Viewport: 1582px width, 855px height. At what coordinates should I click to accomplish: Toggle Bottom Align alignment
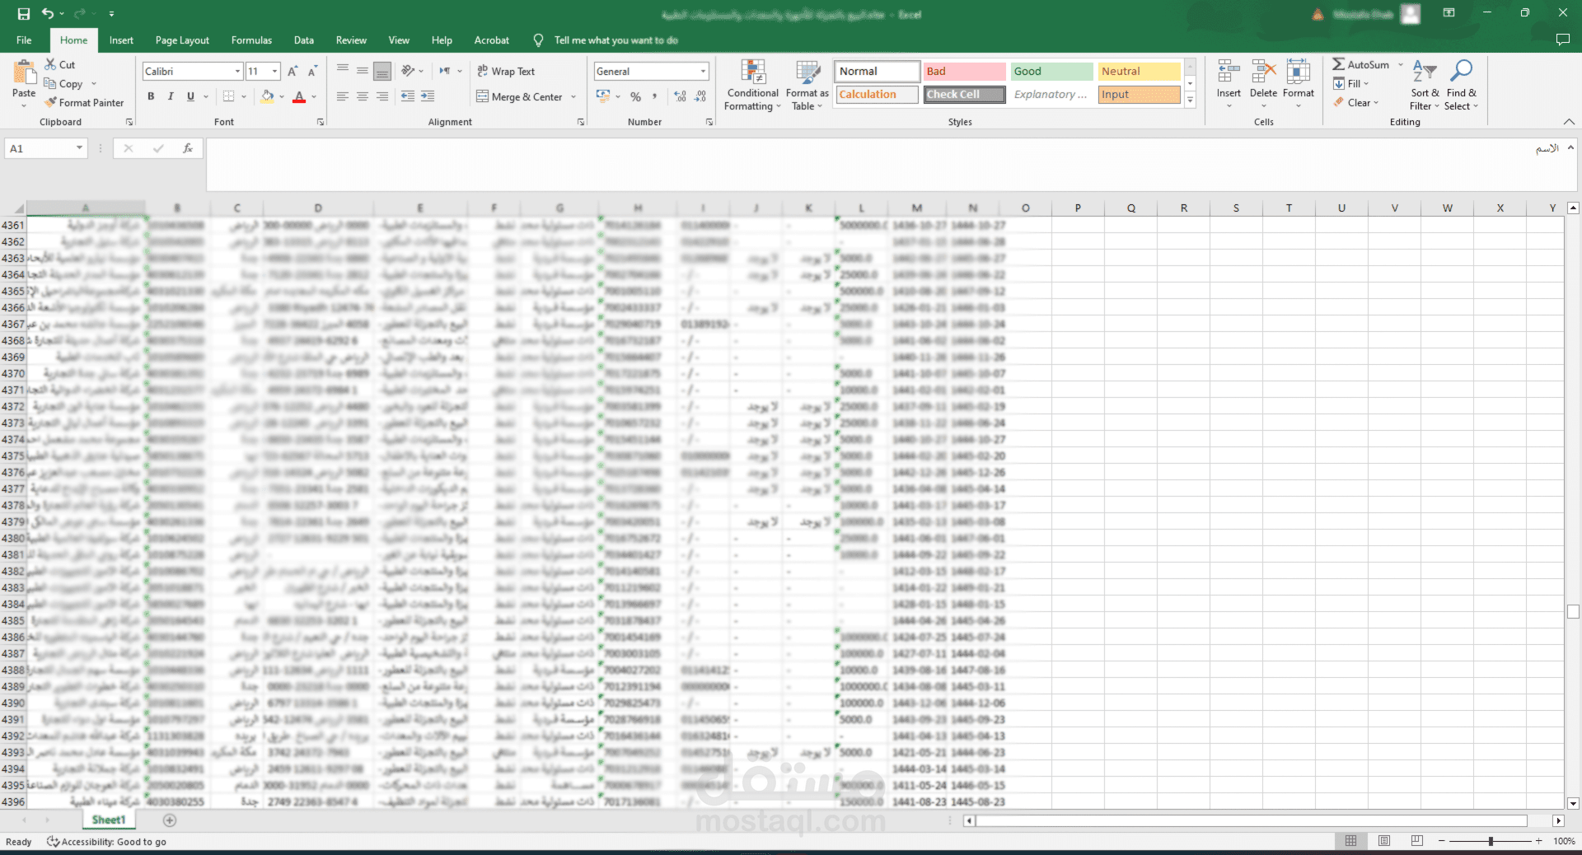click(382, 72)
